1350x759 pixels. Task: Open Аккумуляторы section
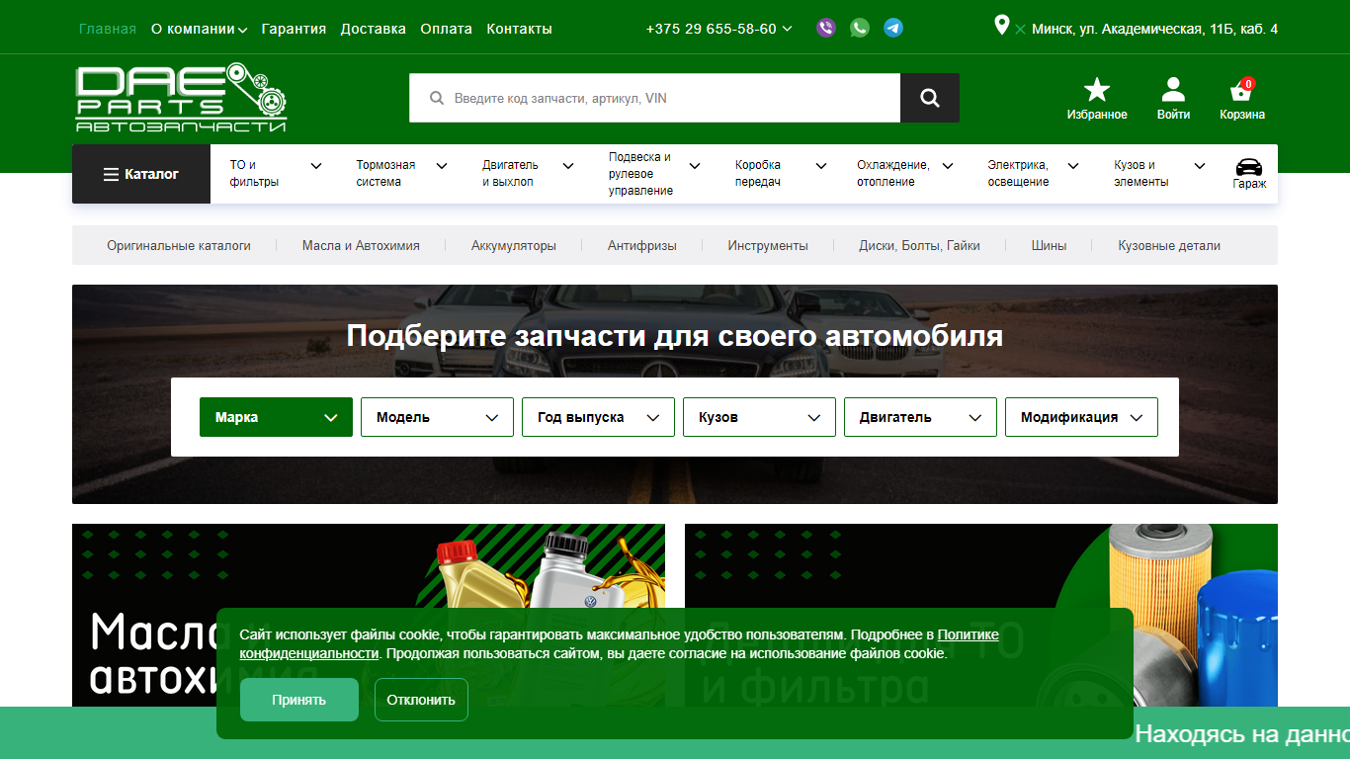(514, 245)
